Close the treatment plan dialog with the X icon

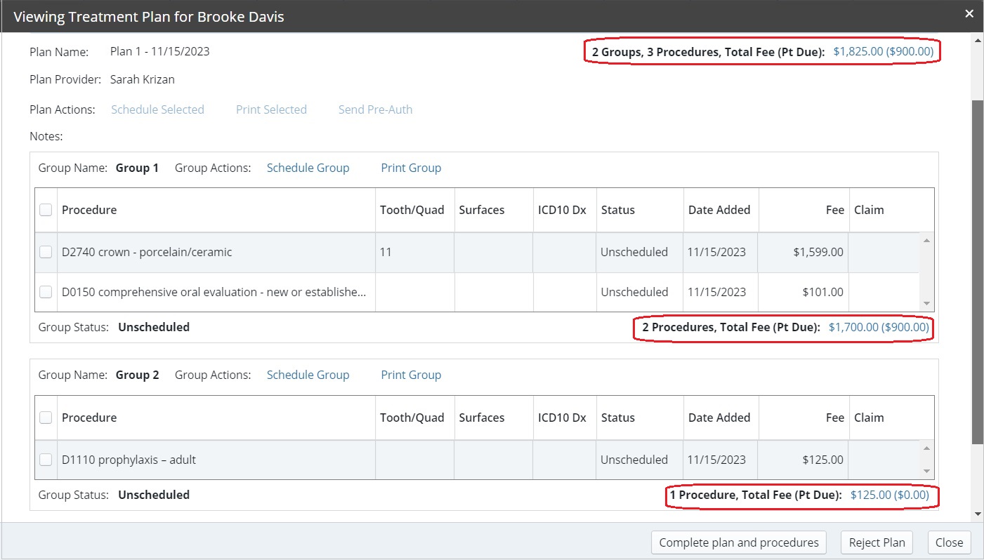(x=969, y=13)
